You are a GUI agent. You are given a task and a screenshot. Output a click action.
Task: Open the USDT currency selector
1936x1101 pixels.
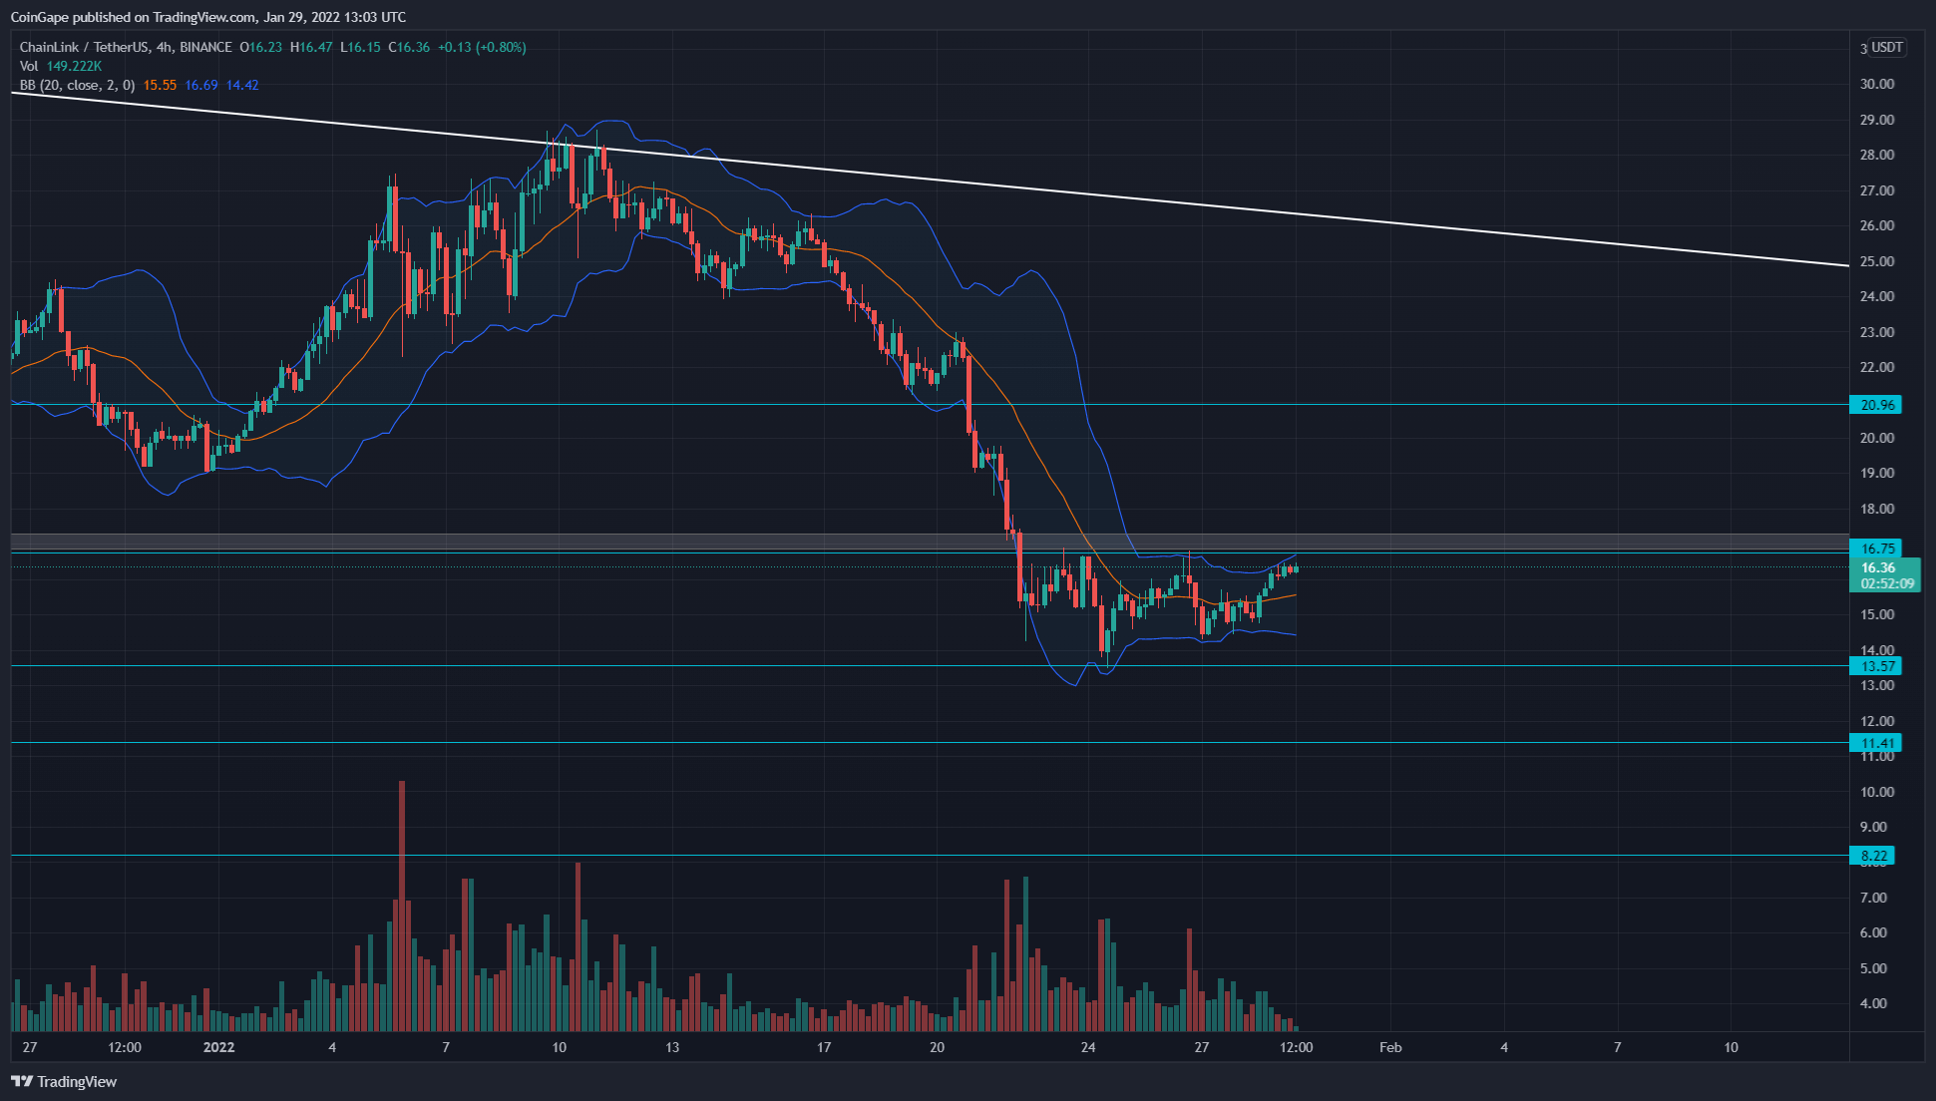(1885, 47)
